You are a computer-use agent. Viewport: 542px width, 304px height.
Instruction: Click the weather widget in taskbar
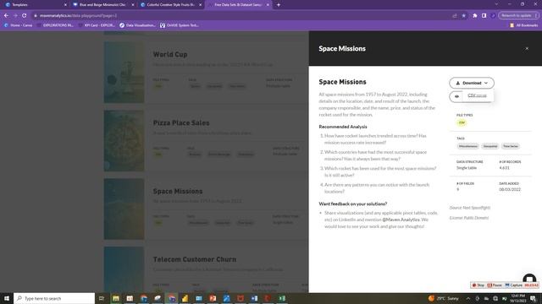[x=444, y=298]
